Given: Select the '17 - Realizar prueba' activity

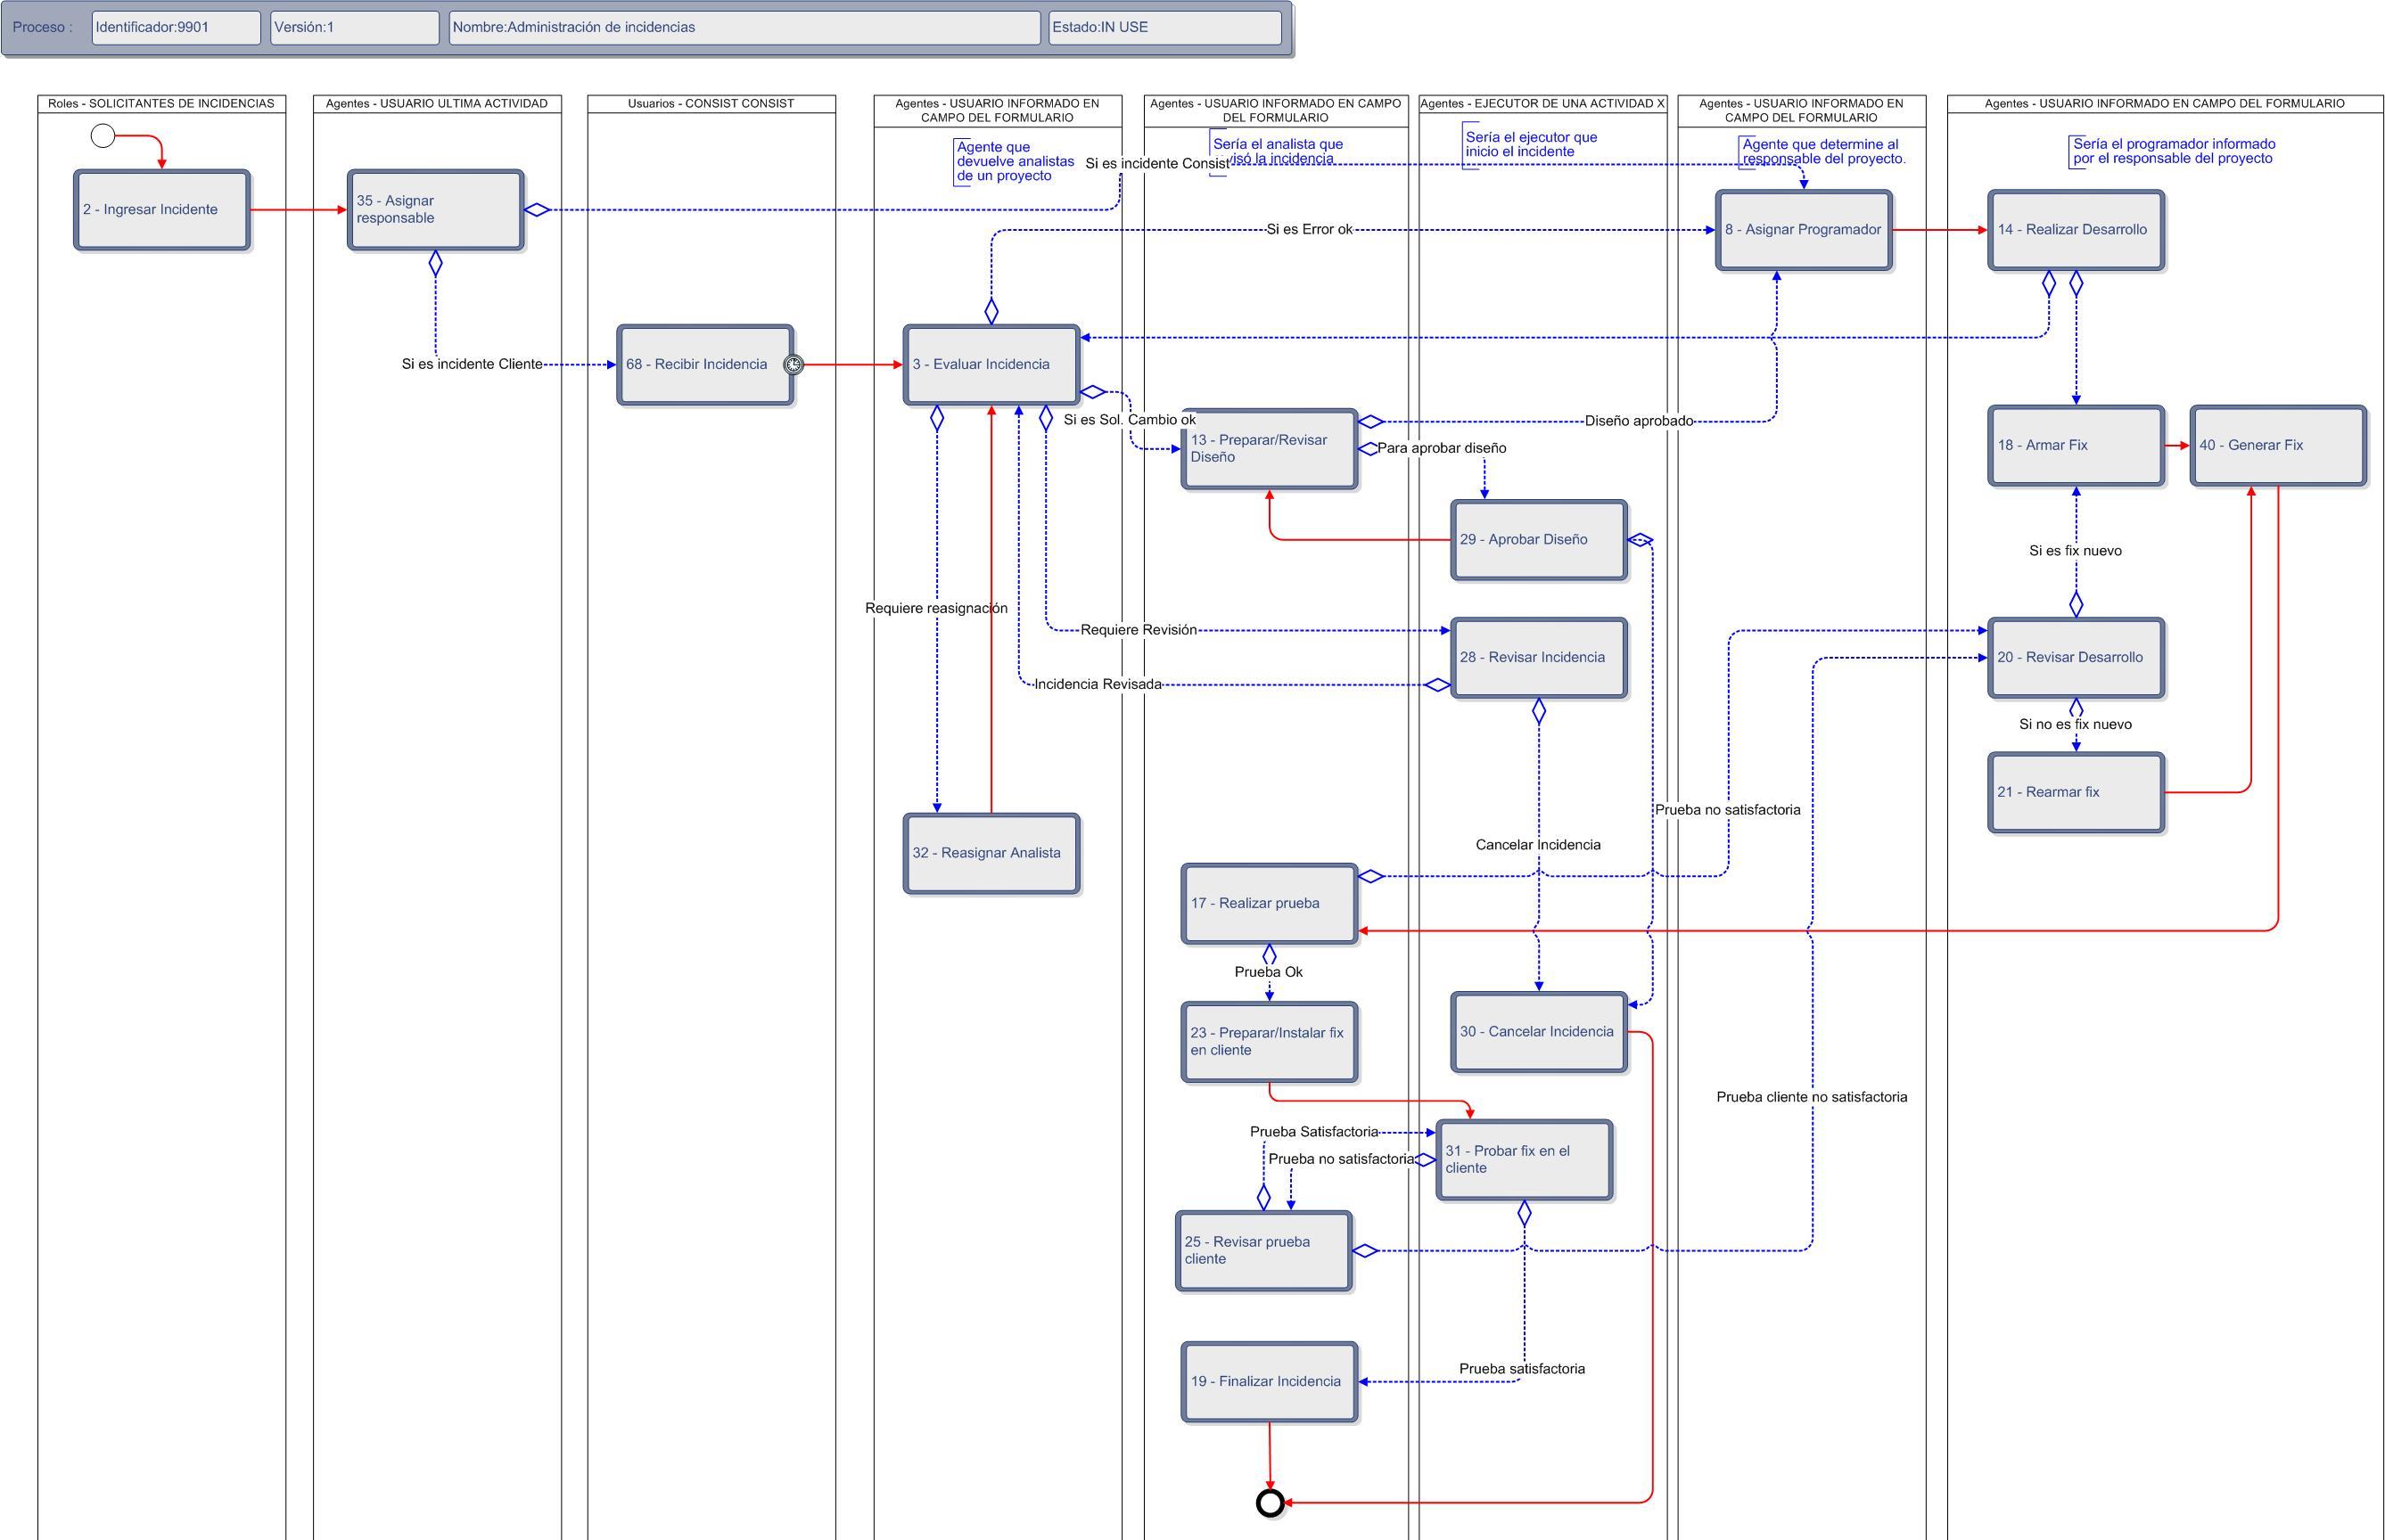Looking at the screenshot, I should [1270, 904].
